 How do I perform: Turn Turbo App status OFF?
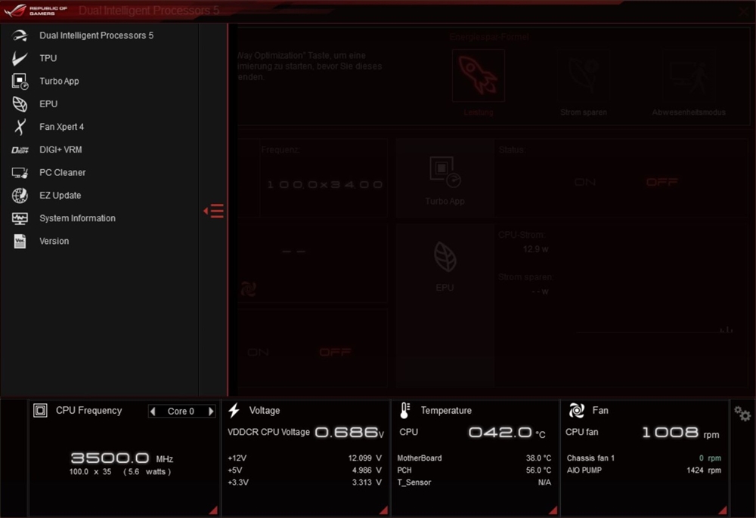point(662,182)
